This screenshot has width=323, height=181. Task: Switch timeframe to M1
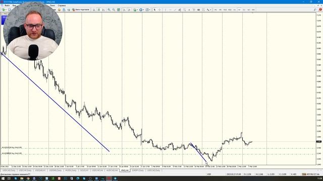coord(216,10)
